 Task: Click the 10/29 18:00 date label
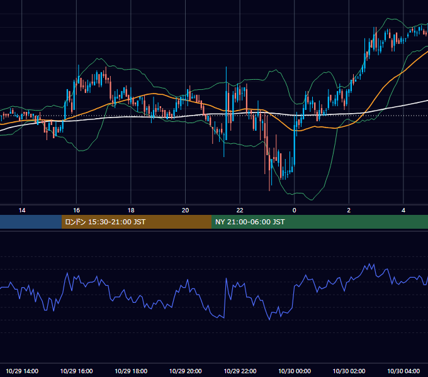131,371
